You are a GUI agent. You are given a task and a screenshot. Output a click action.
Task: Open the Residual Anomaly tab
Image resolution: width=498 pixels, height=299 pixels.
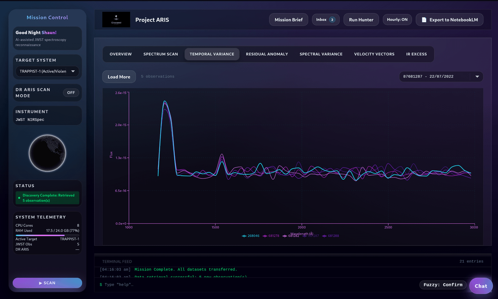pyautogui.click(x=267, y=54)
